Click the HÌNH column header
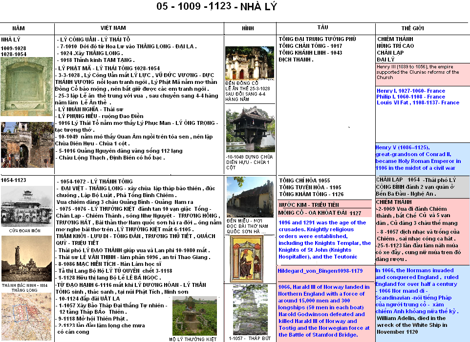Screen dimensions: 470x342 pos(248,28)
